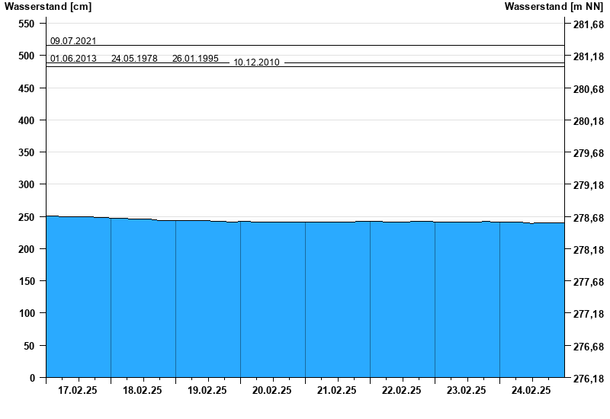This screenshot has width=610, height=419.
Task: Select the 18.02.25 date on x-axis
Action: tap(143, 391)
